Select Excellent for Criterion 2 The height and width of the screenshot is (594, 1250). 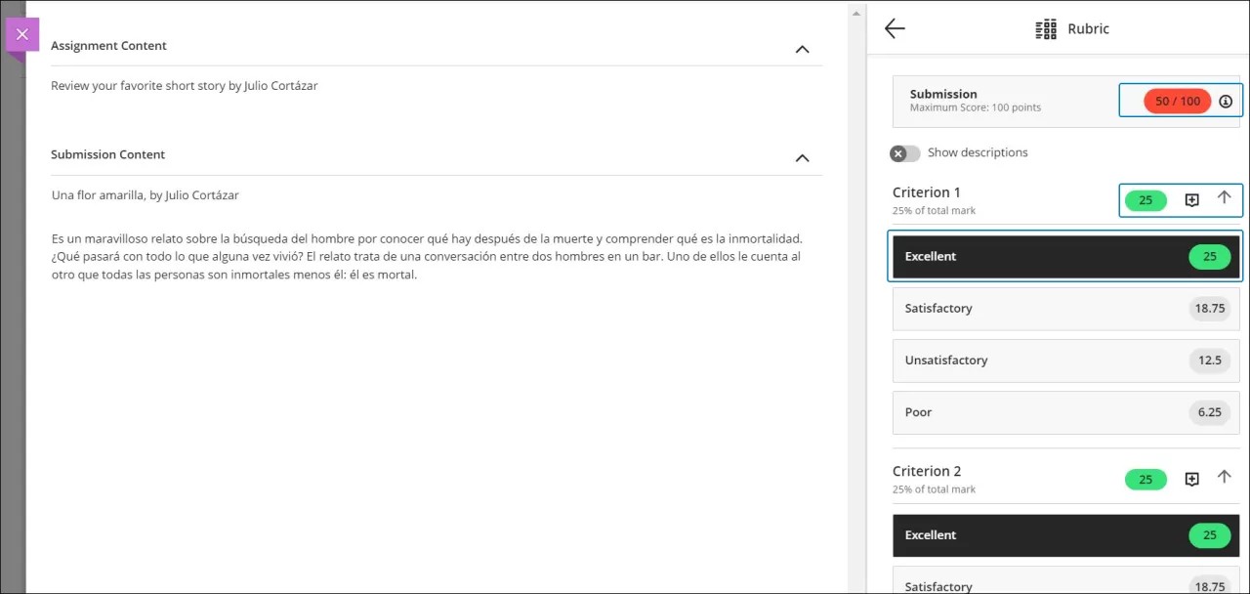click(x=1065, y=535)
